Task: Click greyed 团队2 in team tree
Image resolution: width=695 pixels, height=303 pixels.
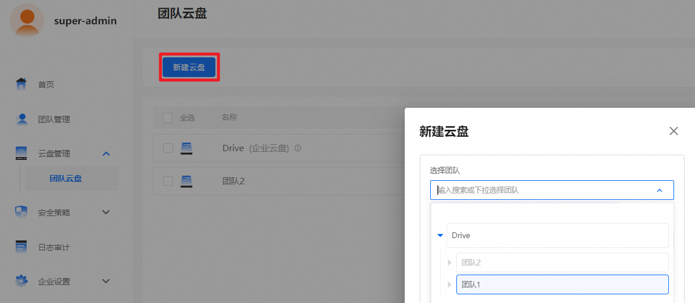Action: (562, 263)
